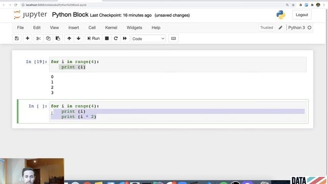Open the Insert menu
Image resolution: width=328 pixels, height=184 pixels.
tap(74, 28)
